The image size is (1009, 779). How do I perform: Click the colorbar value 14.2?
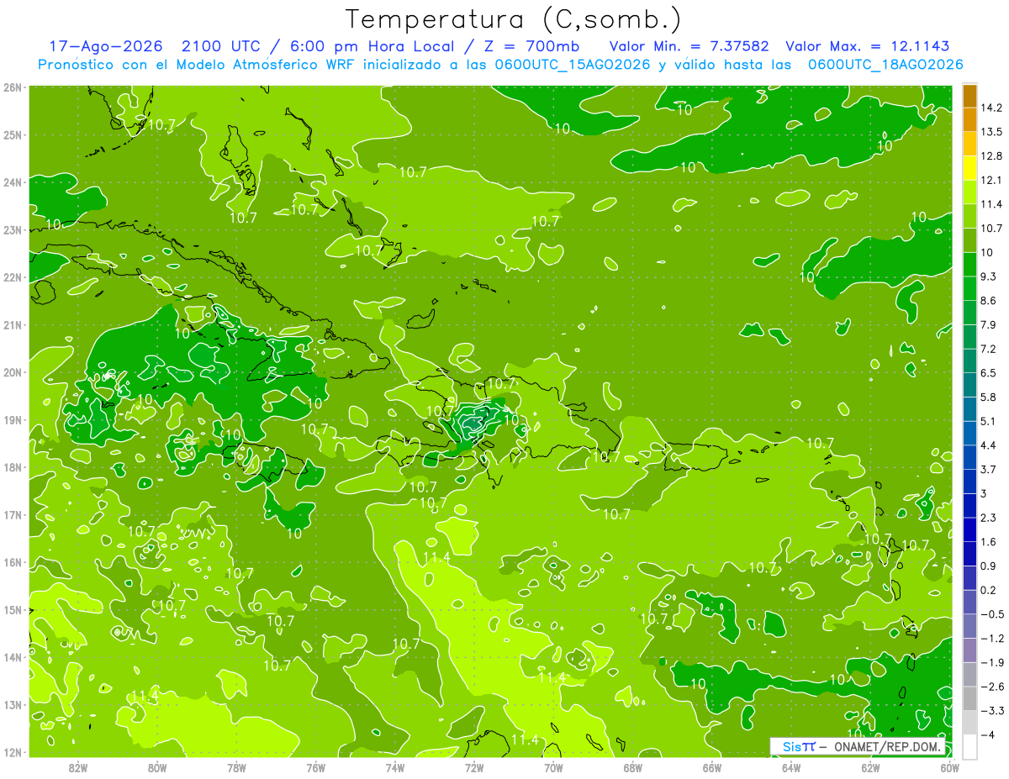click(x=991, y=108)
